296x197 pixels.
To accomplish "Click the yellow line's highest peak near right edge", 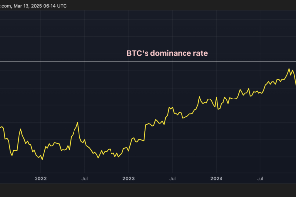I will point(289,69).
